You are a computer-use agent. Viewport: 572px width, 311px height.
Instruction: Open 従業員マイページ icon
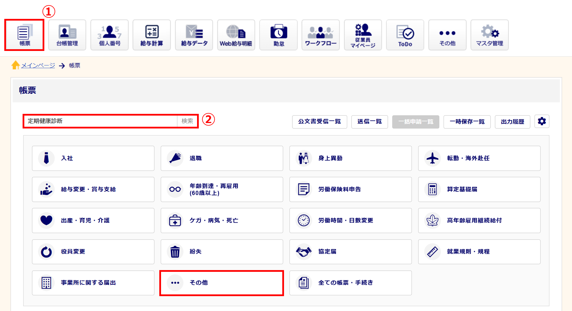coord(363,35)
